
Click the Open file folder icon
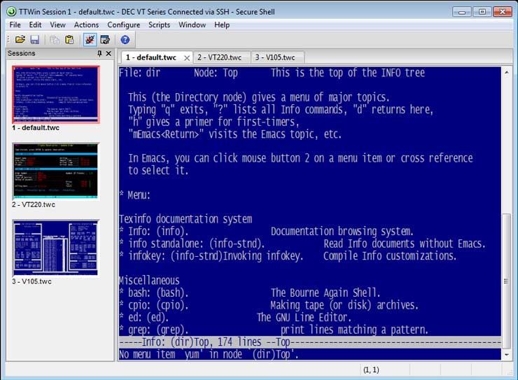[20, 40]
